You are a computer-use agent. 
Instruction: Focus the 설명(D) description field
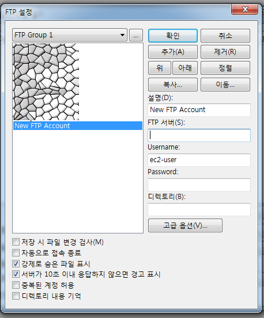coord(199,110)
